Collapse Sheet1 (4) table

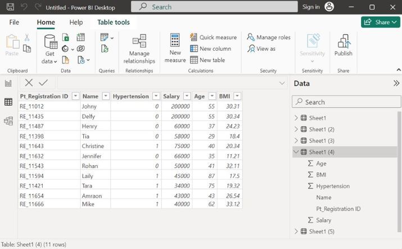coord(296,152)
